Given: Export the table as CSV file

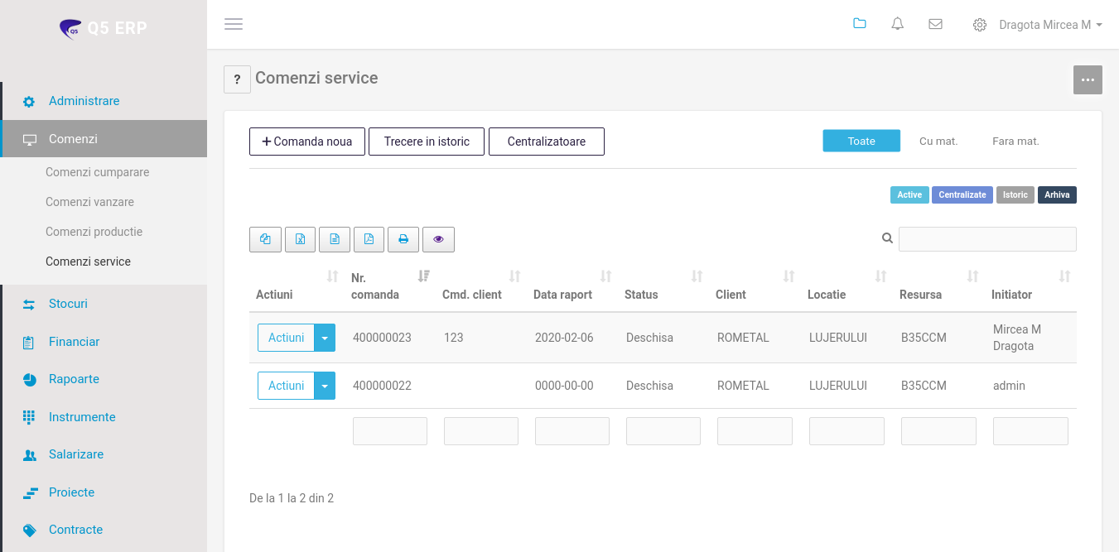Looking at the screenshot, I should click(x=335, y=239).
